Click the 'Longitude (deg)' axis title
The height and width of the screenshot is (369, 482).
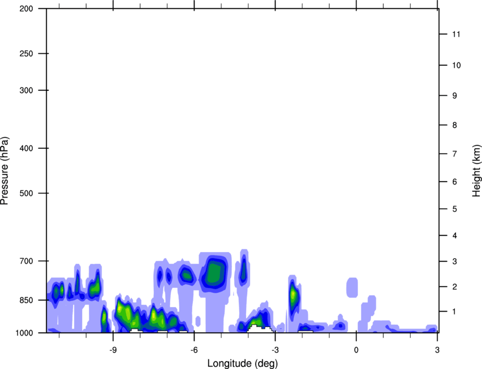[x=243, y=363]
